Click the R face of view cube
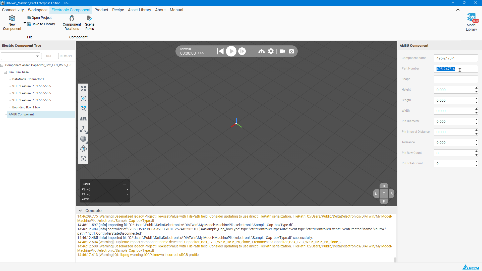The height and width of the screenshot is (271, 482). tap(392, 194)
